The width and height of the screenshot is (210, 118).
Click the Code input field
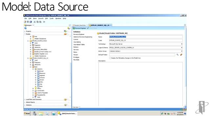146,40
